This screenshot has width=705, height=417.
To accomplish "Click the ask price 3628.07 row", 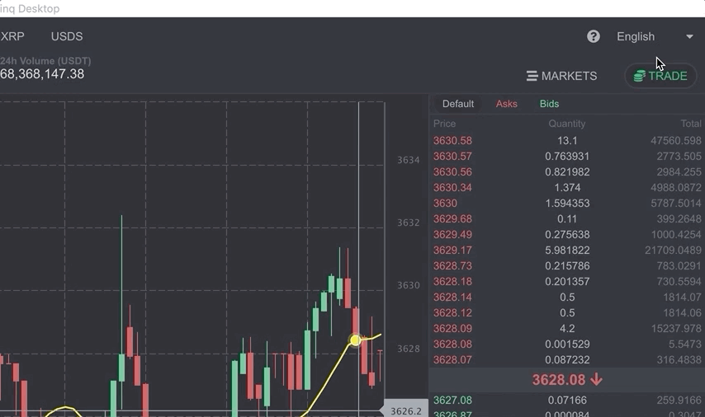I will pos(567,359).
